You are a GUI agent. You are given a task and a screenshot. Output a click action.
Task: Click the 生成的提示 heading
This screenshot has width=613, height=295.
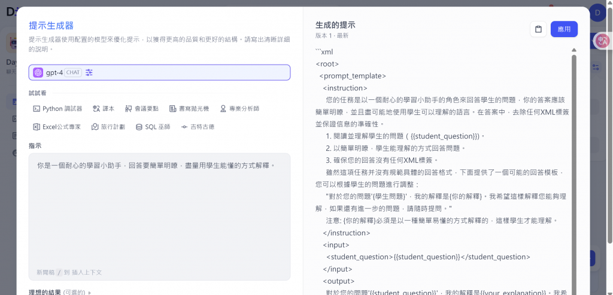coord(335,25)
